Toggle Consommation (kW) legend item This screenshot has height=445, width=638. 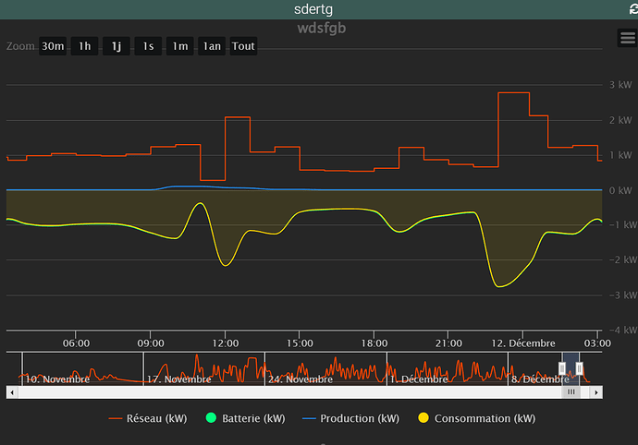click(x=474, y=418)
